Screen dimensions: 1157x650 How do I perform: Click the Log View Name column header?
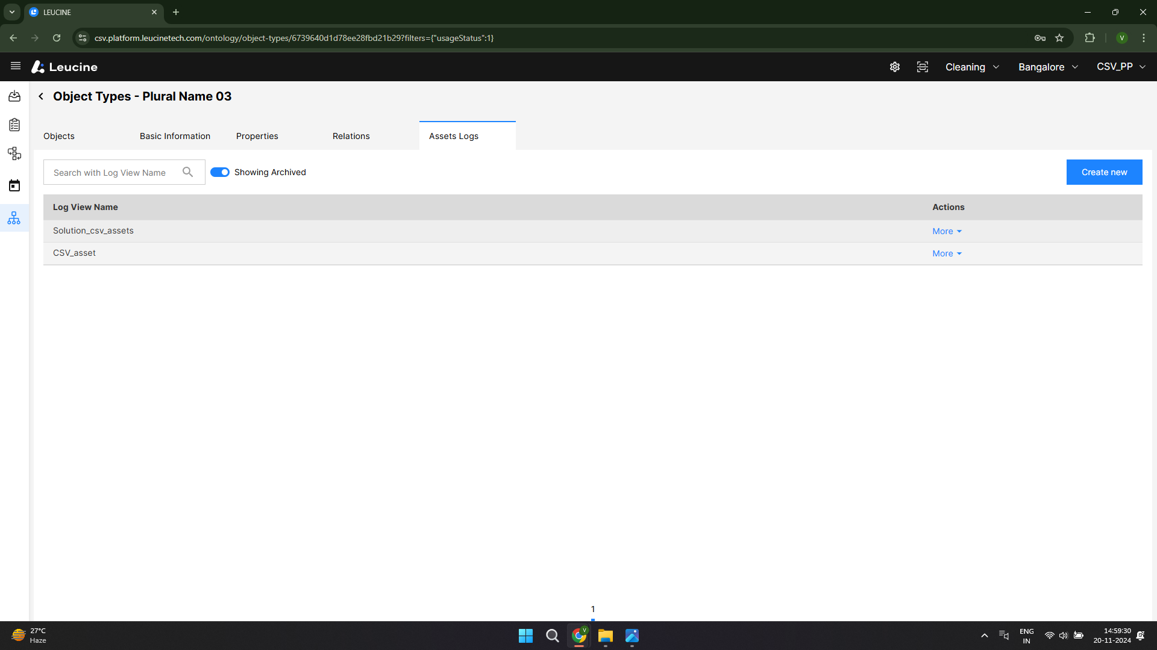[x=86, y=207]
